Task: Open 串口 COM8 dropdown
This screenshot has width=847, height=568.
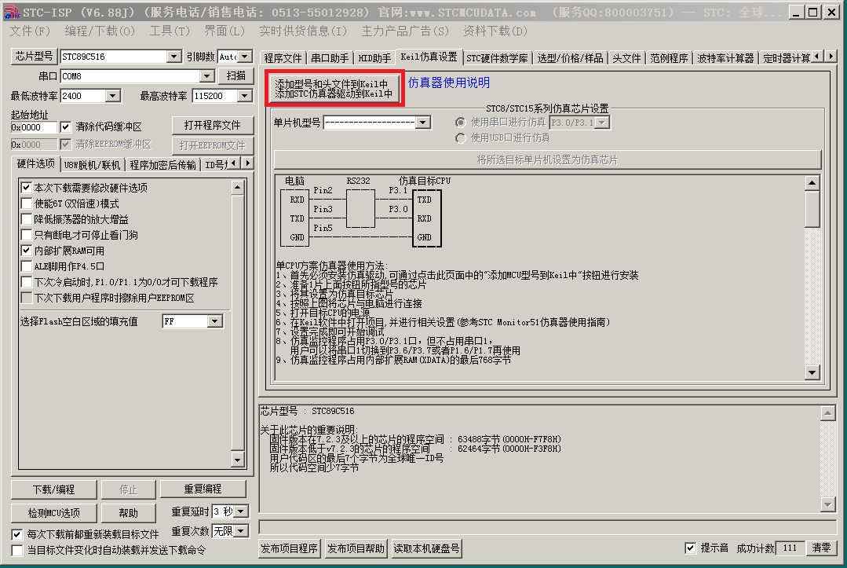Action: click(207, 76)
